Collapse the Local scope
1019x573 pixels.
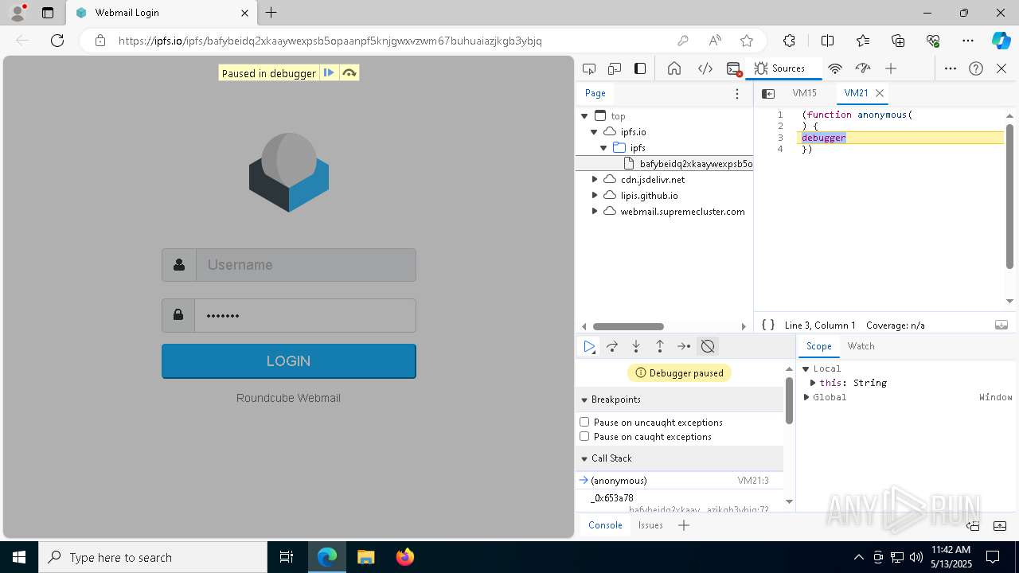(806, 368)
